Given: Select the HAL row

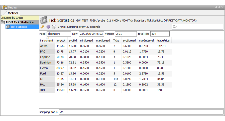Looking at the screenshot, I should click(105, 84).
